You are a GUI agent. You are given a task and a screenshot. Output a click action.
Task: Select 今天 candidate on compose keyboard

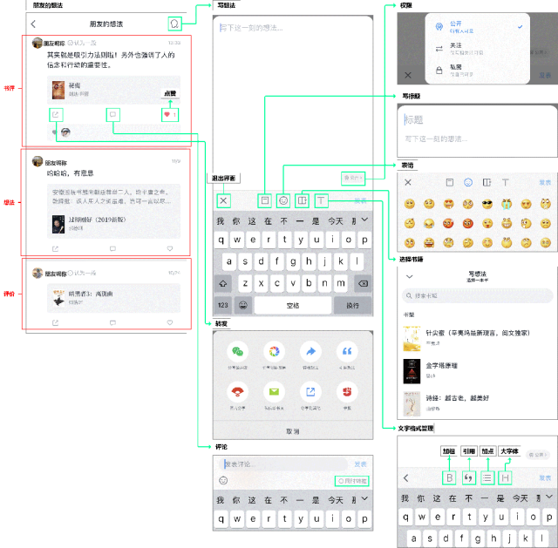tap(335, 221)
